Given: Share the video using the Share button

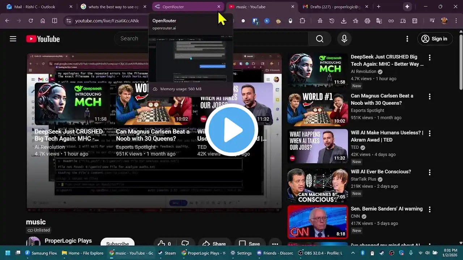Looking at the screenshot, I should [x=214, y=244].
